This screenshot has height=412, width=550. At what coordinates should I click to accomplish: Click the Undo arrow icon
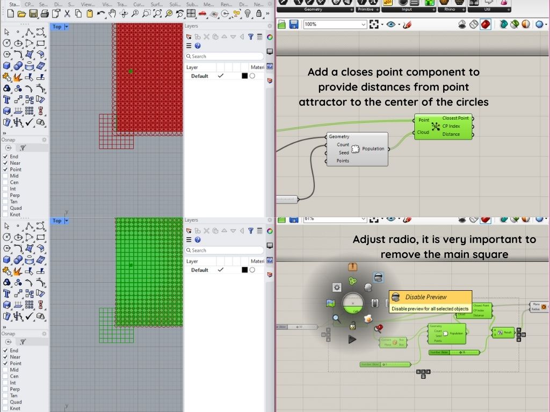100,13
